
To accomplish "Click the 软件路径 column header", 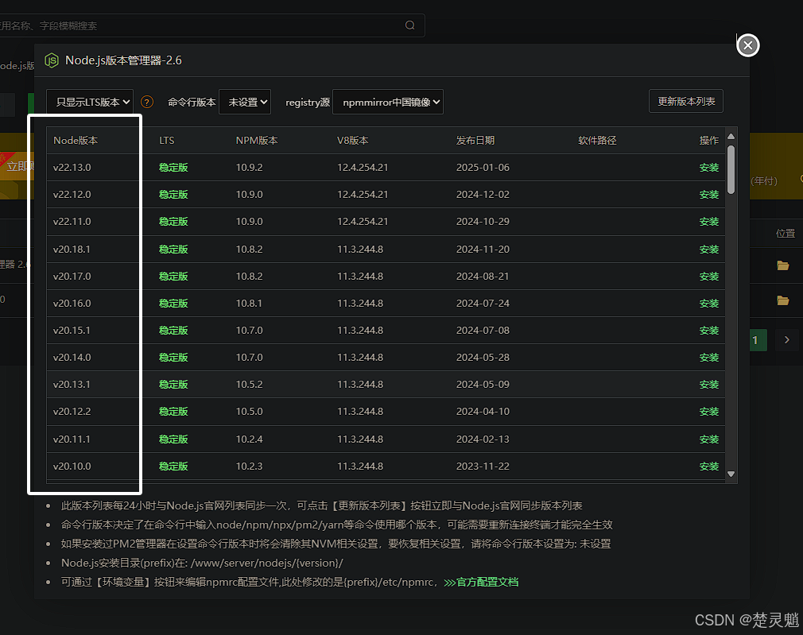I will [597, 141].
